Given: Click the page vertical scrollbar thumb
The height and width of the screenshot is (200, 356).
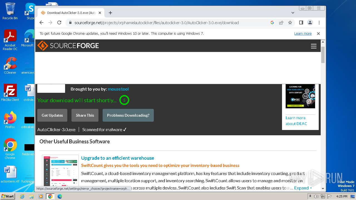Looking at the screenshot, I should click(x=323, y=55).
